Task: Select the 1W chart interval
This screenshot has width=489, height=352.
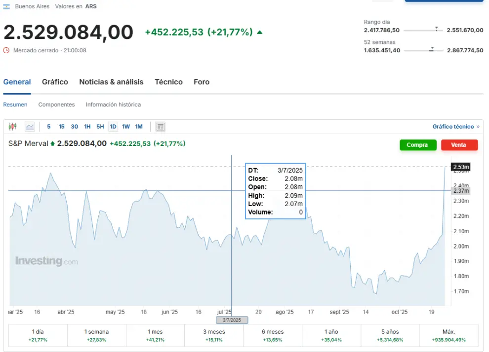Action: pos(125,127)
